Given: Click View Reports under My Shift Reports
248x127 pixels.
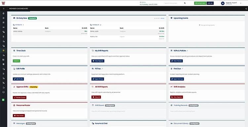Looking at the screenshot, I should [x=98, y=61].
